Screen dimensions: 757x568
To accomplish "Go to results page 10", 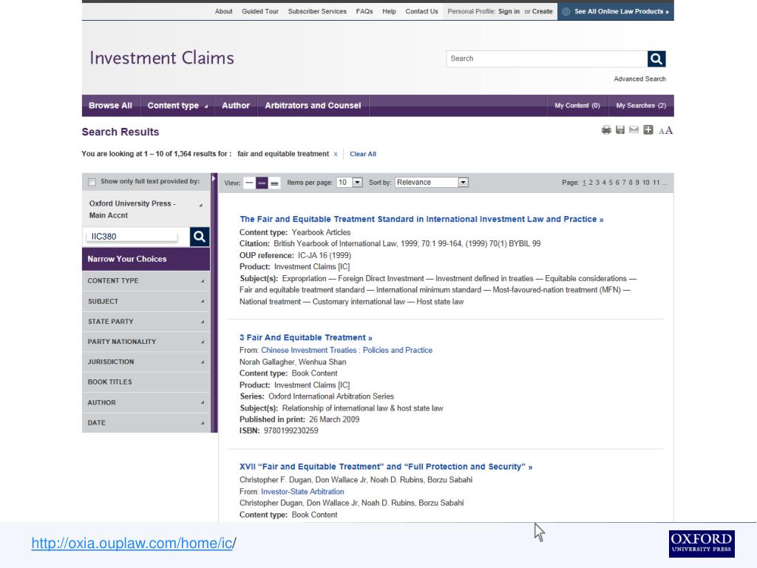I will click(x=646, y=183).
